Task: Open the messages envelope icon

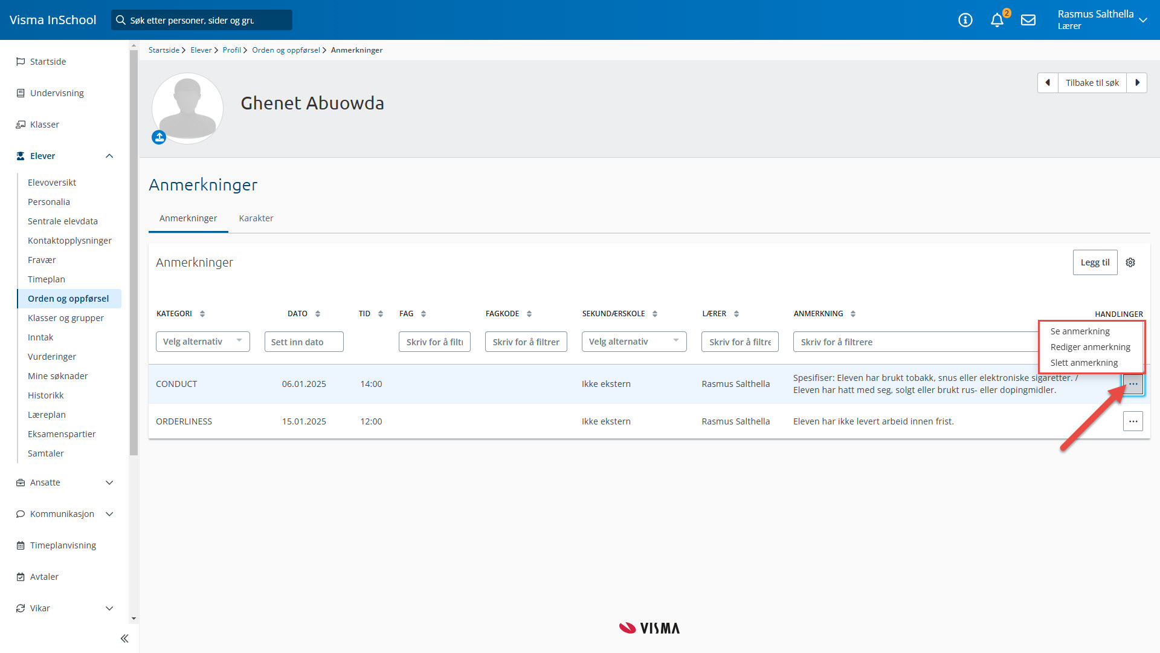Action: [1028, 21]
